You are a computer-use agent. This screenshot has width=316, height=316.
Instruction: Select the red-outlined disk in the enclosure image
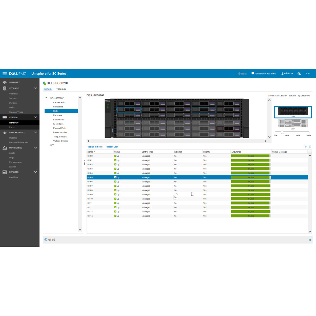228,129
